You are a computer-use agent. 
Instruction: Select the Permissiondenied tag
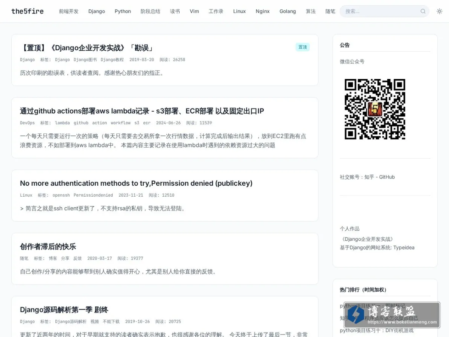pos(93,195)
